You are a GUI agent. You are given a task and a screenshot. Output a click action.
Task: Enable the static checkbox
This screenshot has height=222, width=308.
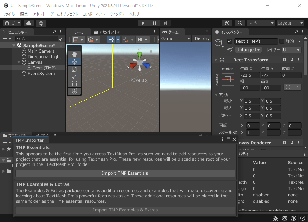[x=281, y=41]
